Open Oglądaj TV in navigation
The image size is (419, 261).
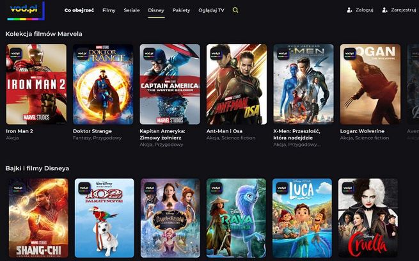(211, 10)
